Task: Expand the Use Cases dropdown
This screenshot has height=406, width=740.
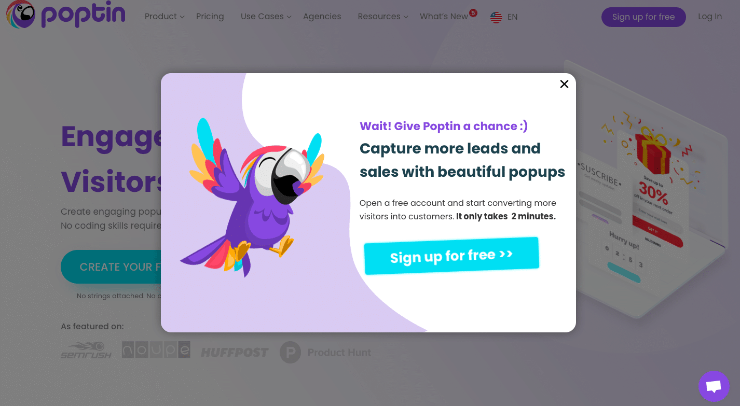Action: (x=266, y=17)
